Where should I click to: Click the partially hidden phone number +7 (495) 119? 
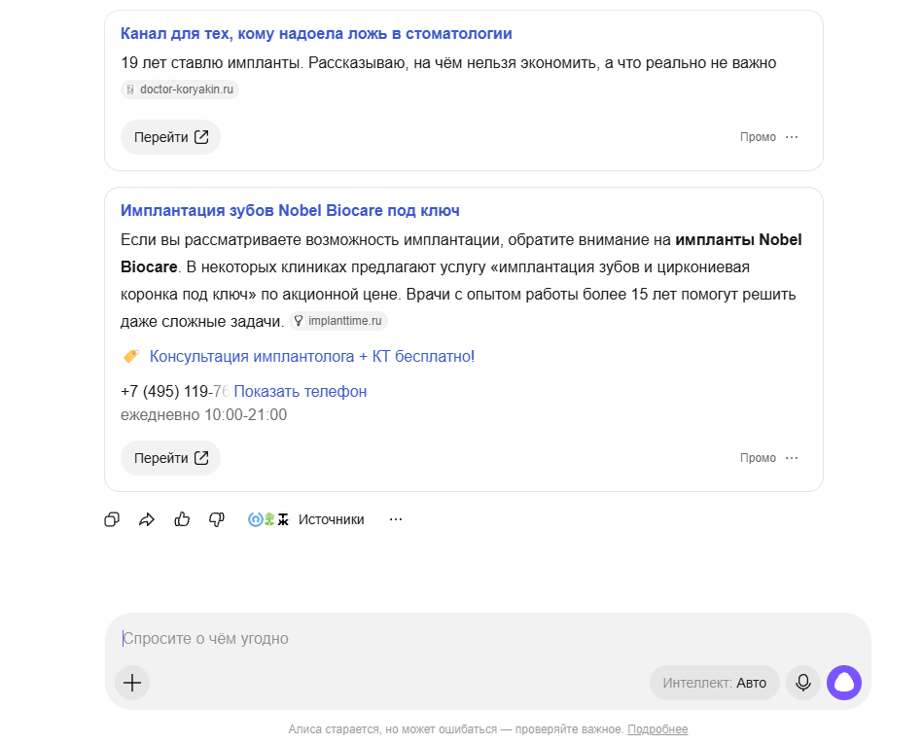coord(175,391)
